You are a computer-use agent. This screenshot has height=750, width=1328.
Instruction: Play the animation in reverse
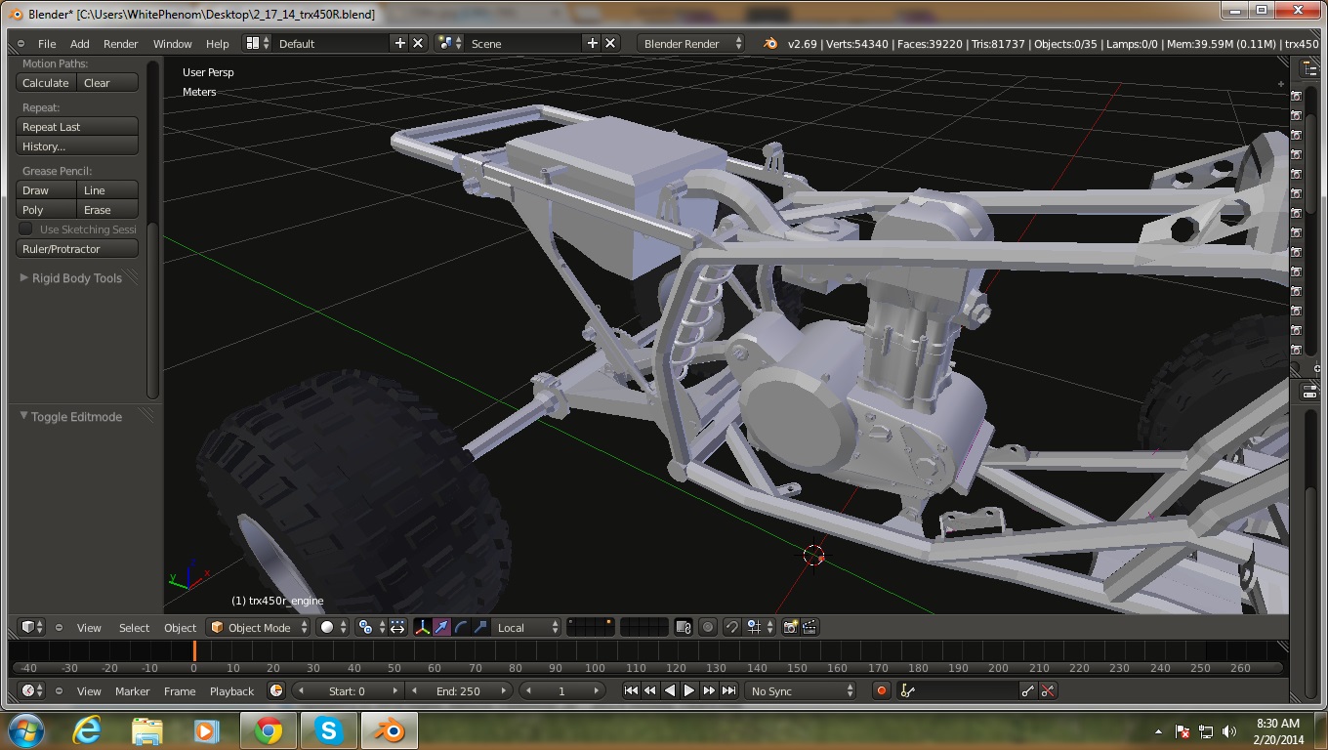pyautogui.click(x=670, y=690)
